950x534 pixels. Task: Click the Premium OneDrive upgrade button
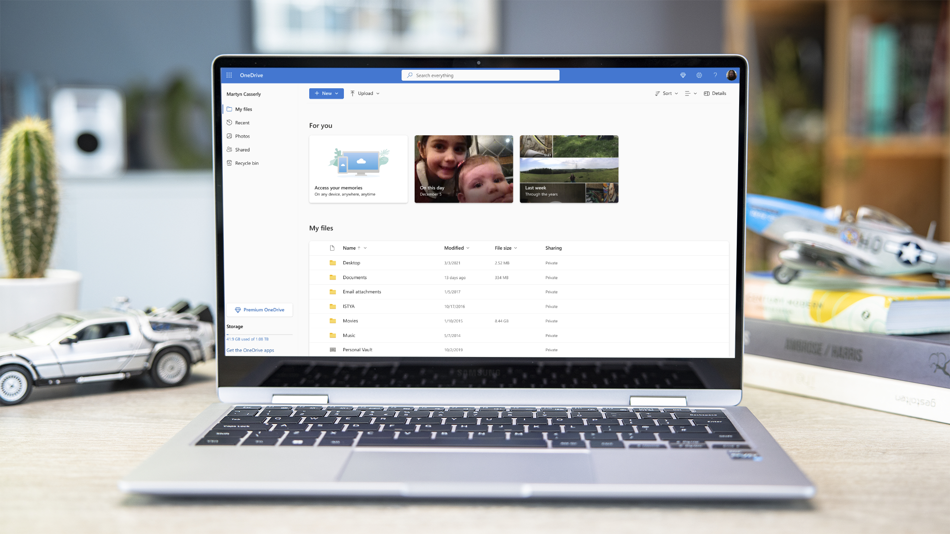pyautogui.click(x=259, y=309)
